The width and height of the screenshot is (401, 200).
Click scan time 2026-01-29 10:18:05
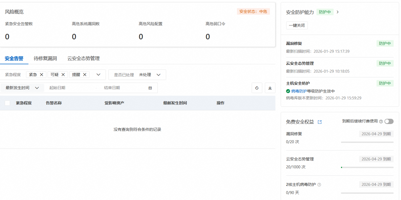(x=331, y=71)
